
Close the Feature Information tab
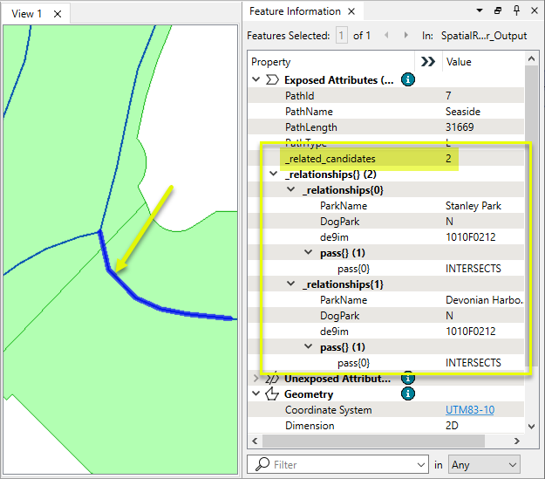point(353,11)
